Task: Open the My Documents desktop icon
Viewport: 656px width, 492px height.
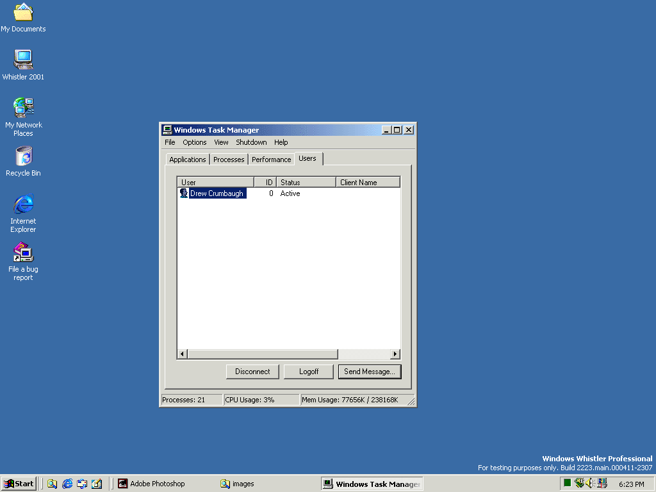Action: click(23, 13)
